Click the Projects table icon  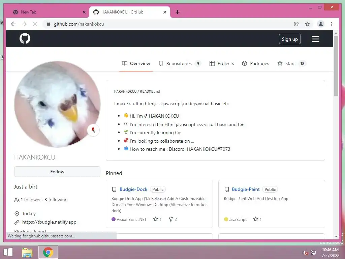212,63
